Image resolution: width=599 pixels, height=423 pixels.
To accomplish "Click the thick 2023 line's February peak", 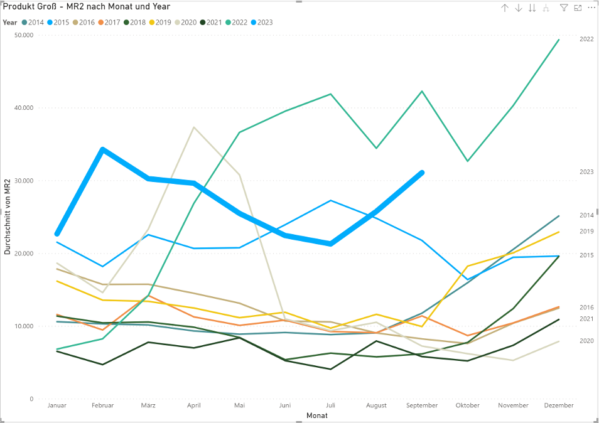I will tap(102, 149).
